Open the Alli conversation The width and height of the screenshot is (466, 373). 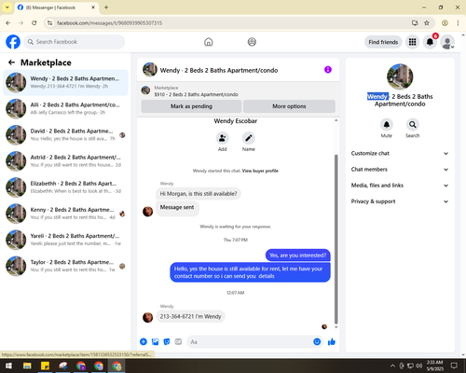pyautogui.click(x=65, y=109)
